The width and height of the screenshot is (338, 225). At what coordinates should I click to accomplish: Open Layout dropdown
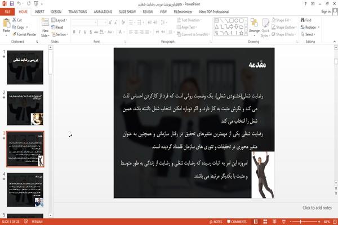click(x=59, y=20)
